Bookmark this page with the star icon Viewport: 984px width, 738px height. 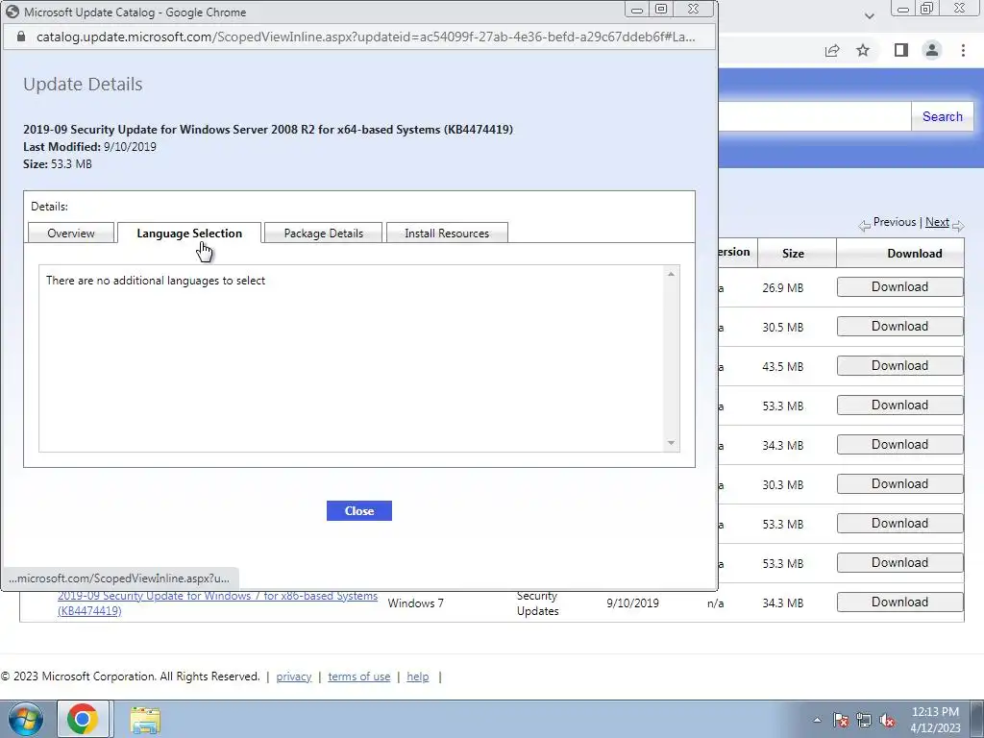863,50
